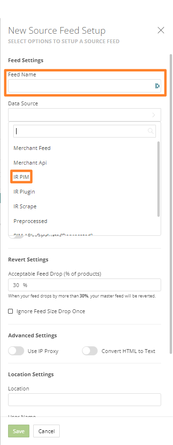
Task: Turn on Convert HTML to Text
Action: pyautogui.click(x=90, y=351)
